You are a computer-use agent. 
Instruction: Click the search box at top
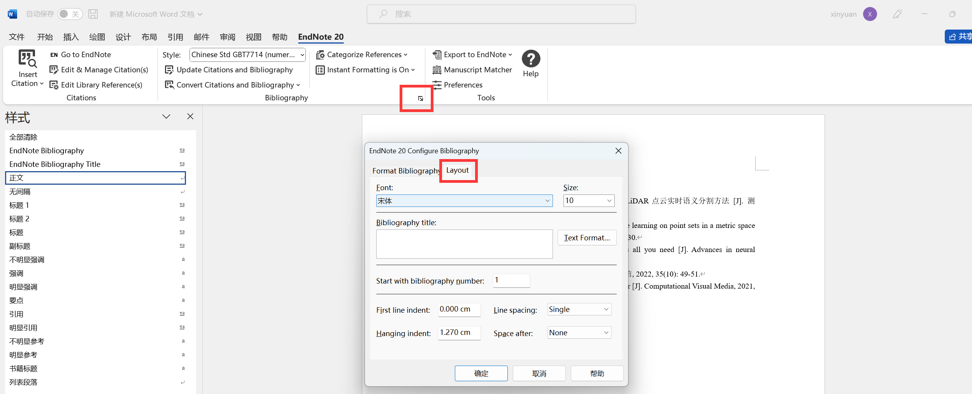tap(501, 14)
